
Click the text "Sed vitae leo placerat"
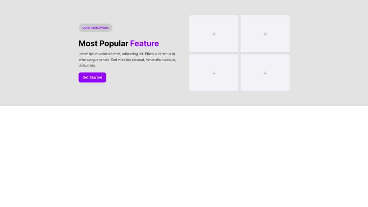(x=128, y=60)
